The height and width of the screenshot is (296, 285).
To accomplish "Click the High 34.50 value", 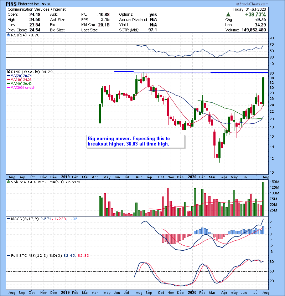I will coord(35,20).
